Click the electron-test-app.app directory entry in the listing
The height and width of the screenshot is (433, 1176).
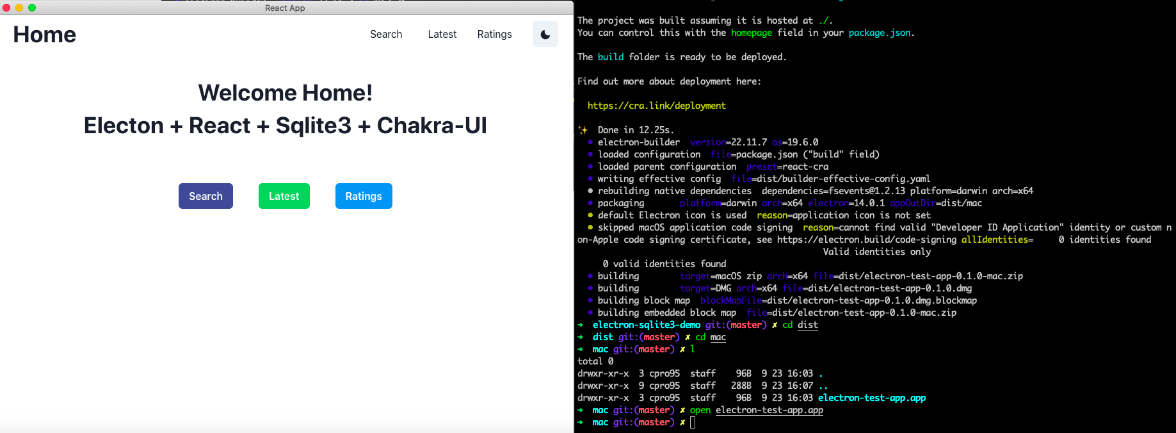click(872, 398)
